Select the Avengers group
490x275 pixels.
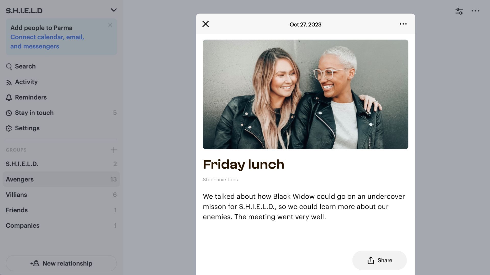click(61, 179)
